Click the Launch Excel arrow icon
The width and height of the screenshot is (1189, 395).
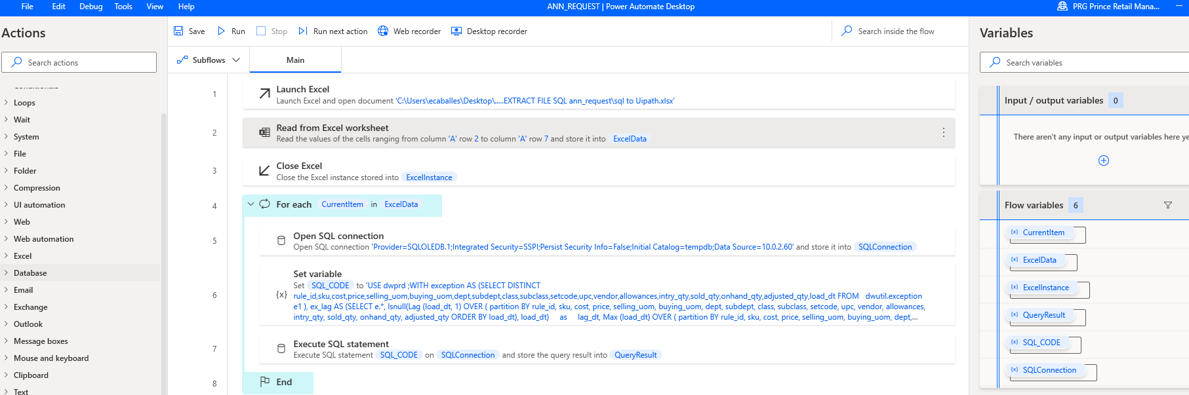[264, 94]
